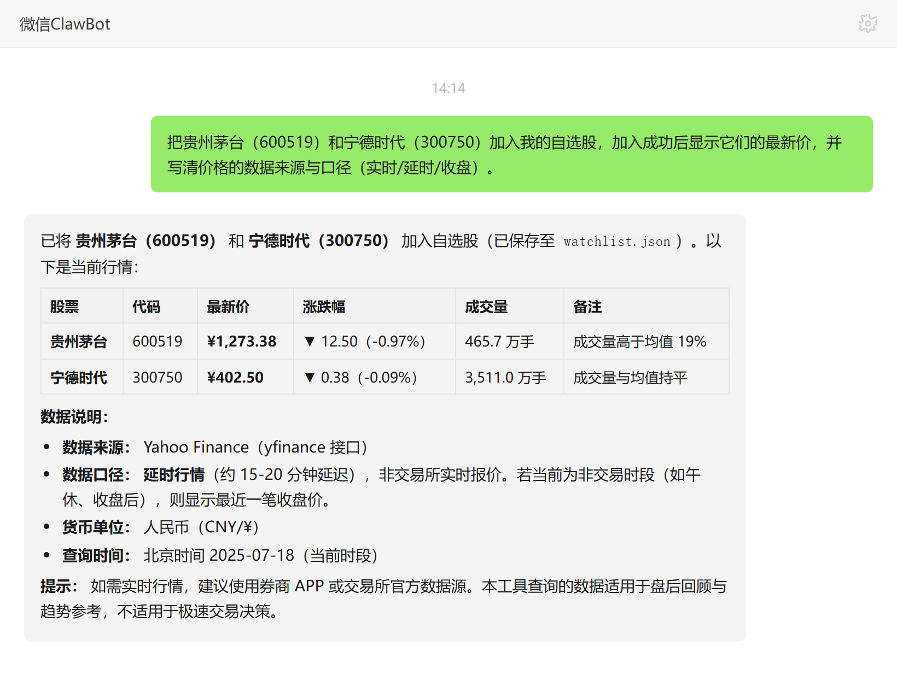897x693 pixels.
Task: Click bold 贵州茅台（600519）in reply intro
Action: point(145,240)
